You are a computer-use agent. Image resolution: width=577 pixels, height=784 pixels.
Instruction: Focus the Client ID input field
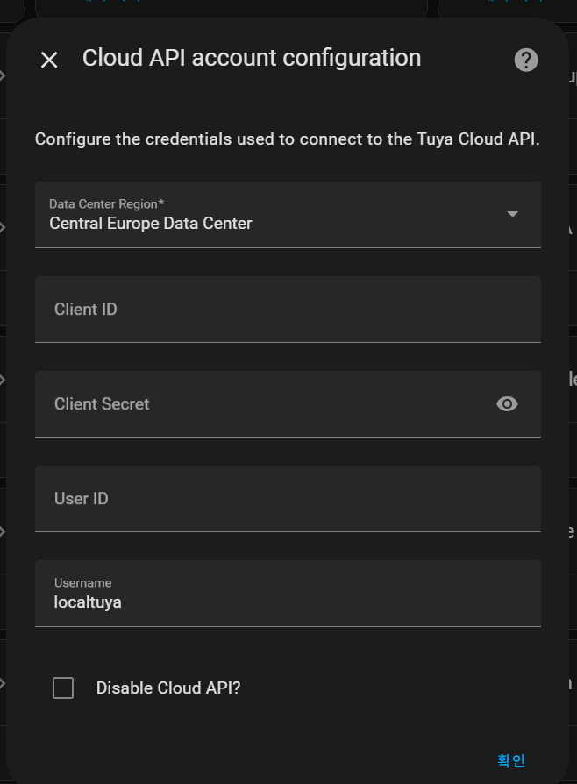288,310
